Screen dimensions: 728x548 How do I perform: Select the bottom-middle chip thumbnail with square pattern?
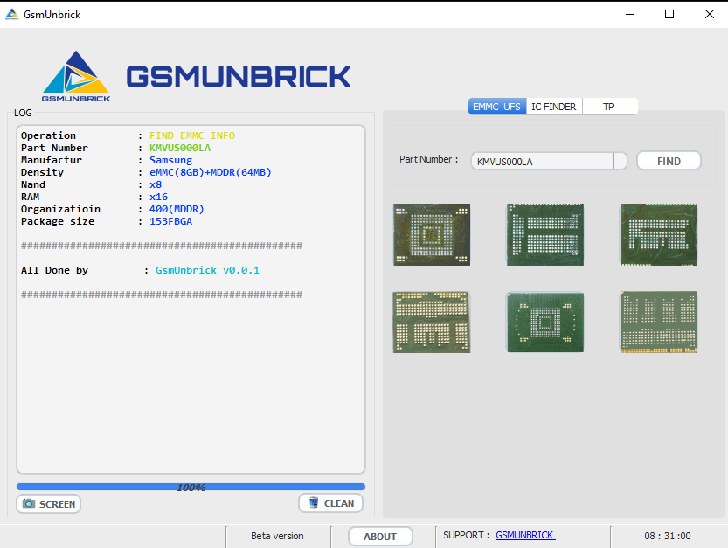tap(545, 323)
